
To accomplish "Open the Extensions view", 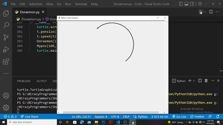I will (x=6, y=61).
